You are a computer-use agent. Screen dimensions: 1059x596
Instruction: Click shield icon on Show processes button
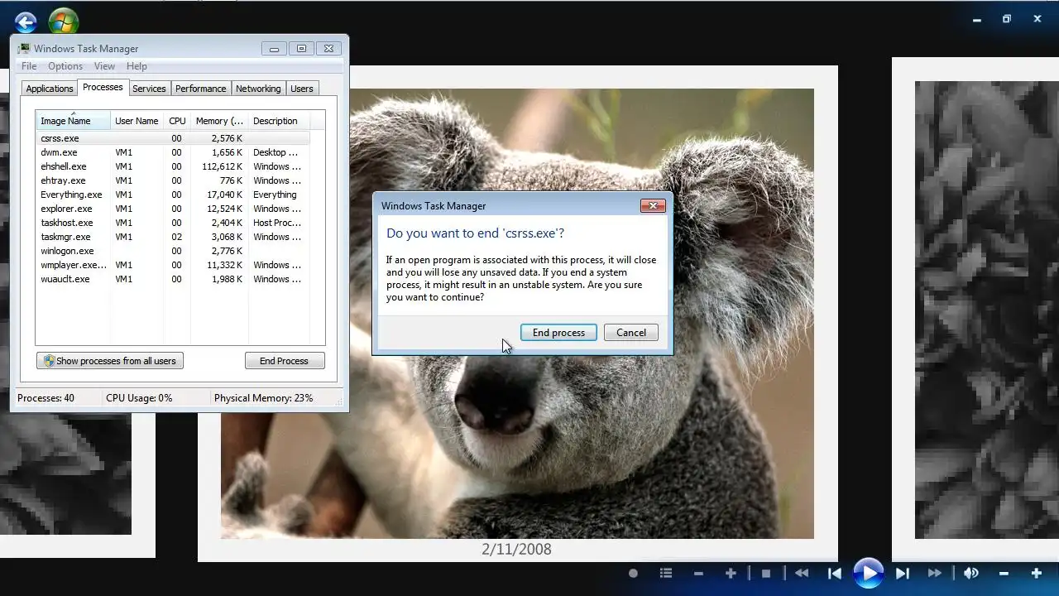tap(49, 361)
